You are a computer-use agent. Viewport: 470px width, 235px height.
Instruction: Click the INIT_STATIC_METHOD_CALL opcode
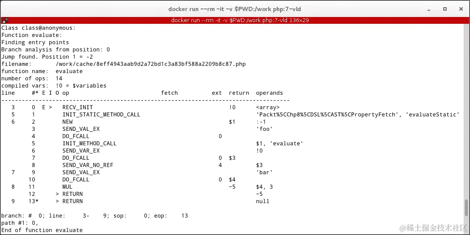[x=101, y=114]
